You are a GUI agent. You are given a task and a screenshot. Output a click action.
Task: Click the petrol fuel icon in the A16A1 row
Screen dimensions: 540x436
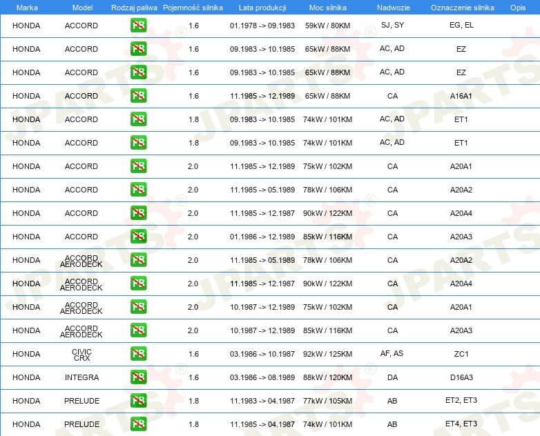pyautogui.click(x=138, y=95)
